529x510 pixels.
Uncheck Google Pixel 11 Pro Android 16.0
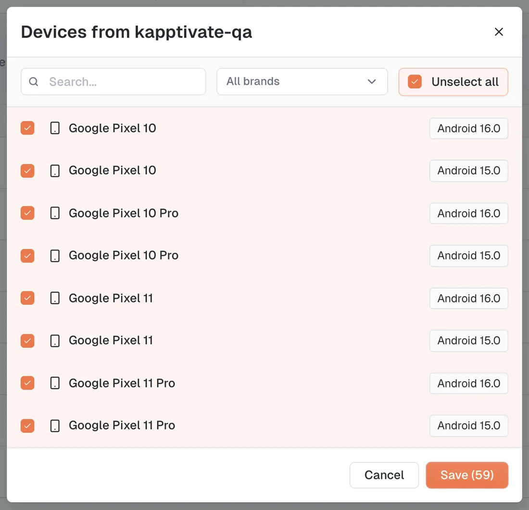pyautogui.click(x=27, y=383)
